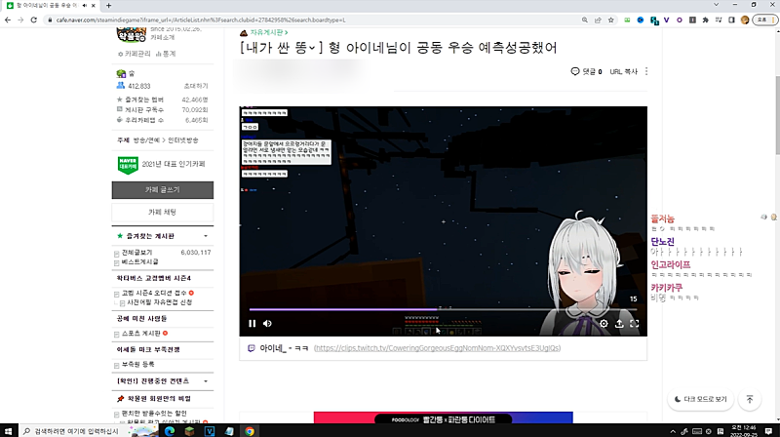Open Chrome from taskbar
The image size is (780, 437).
coord(250,431)
